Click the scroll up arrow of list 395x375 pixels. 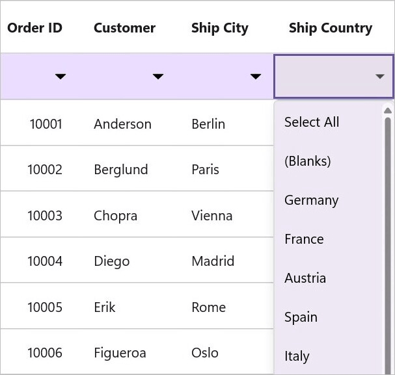point(388,110)
